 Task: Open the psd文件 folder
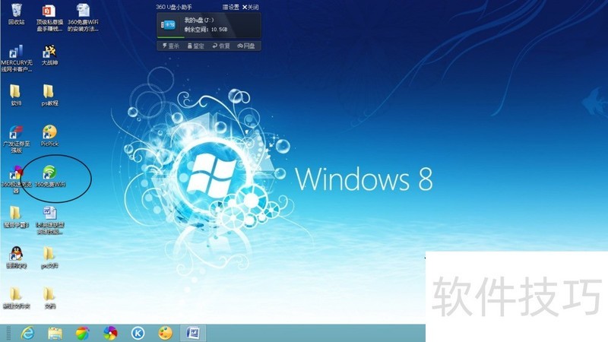[x=49, y=258]
